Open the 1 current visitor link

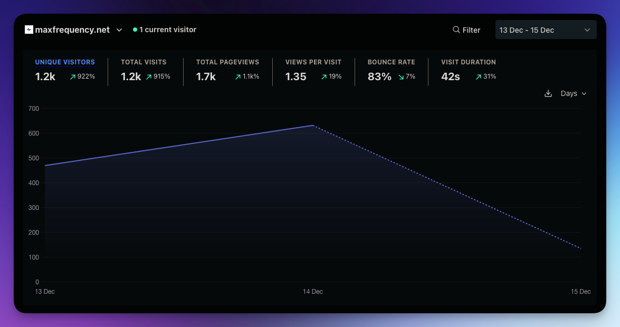pos(167,30)
